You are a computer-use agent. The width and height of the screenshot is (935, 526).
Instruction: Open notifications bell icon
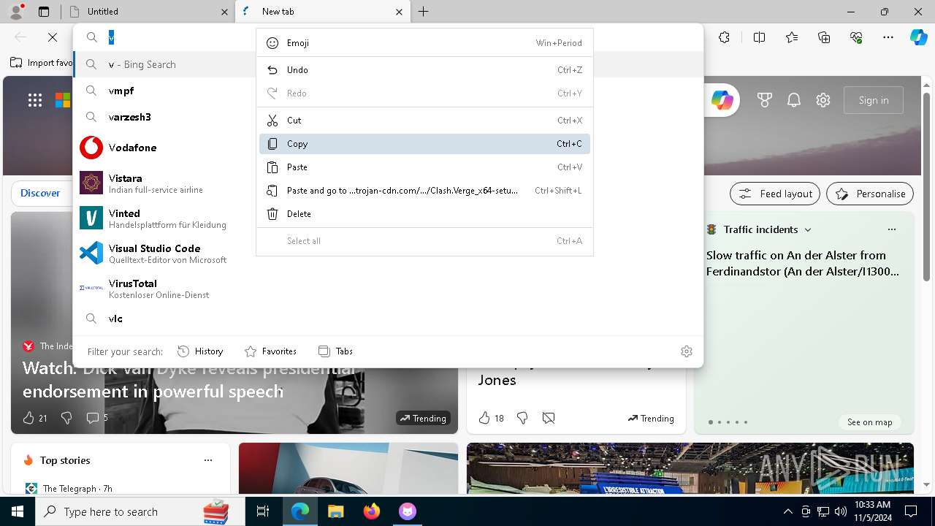pos(794,100)
